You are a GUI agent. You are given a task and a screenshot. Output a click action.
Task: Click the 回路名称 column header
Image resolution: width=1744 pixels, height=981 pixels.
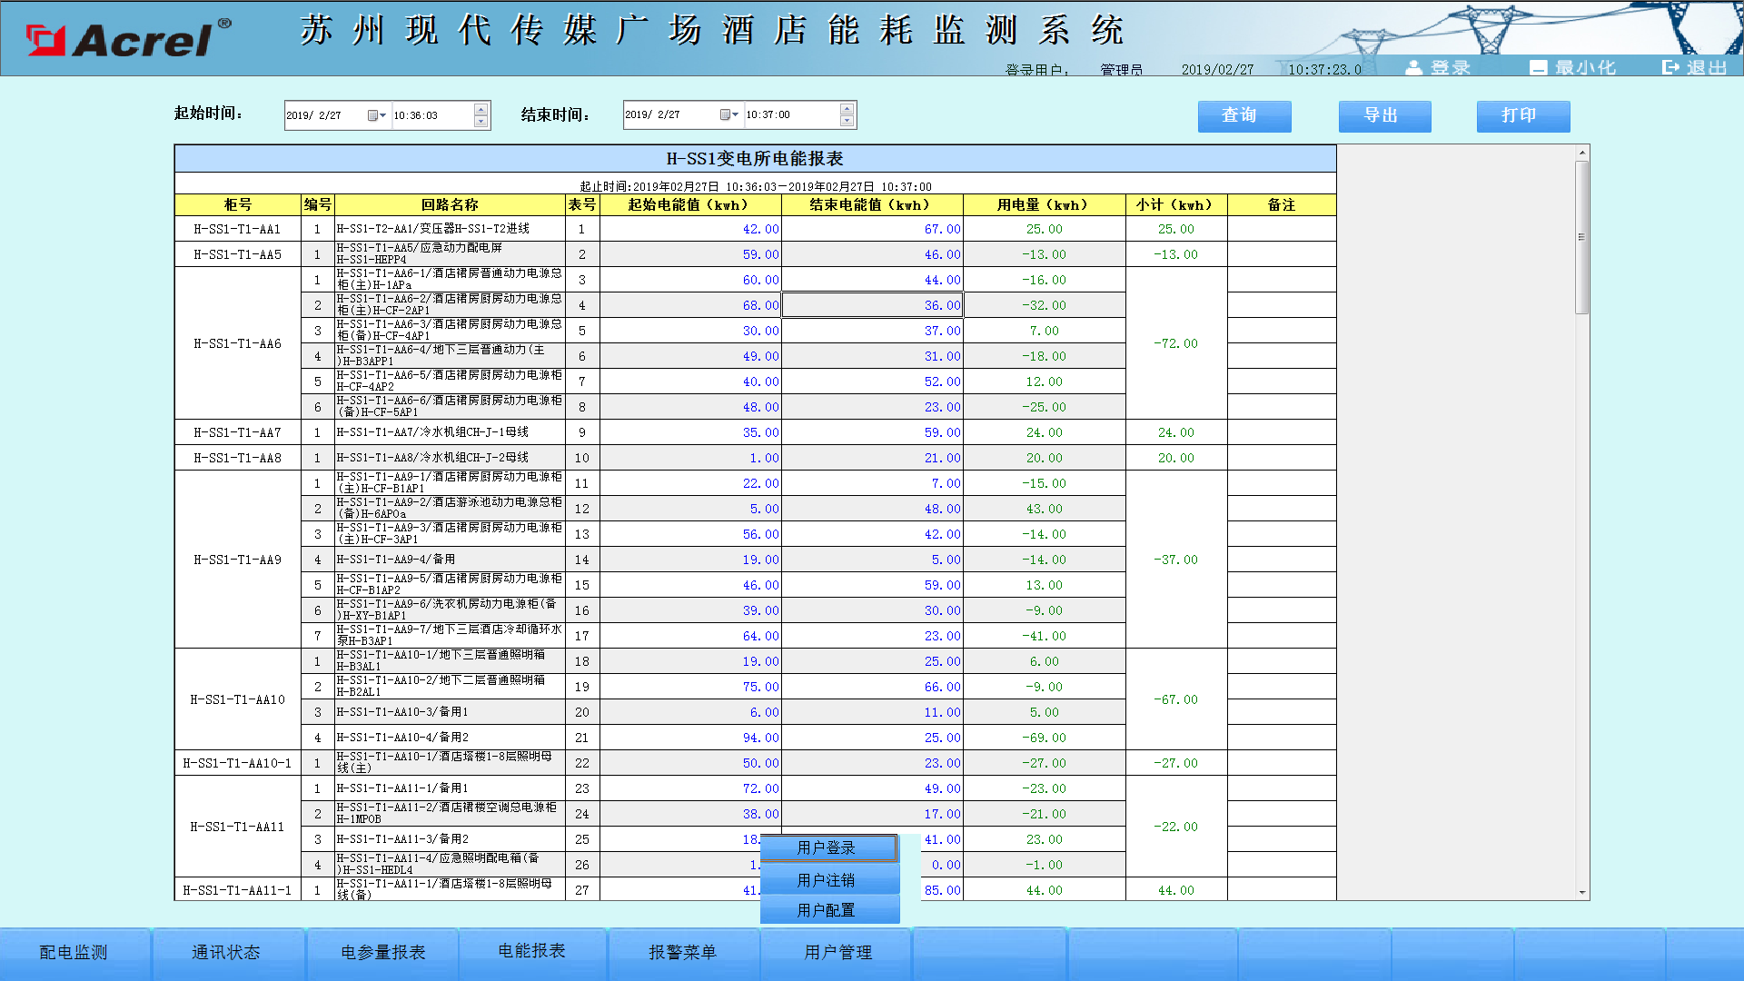click(450, 205)
